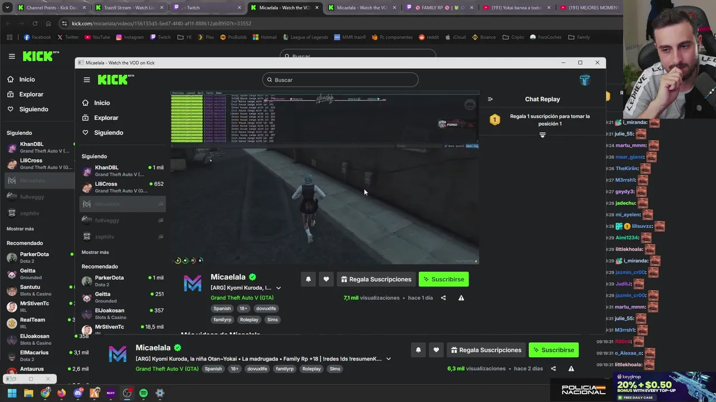Click notification bell beside Regala Suscripciones in front window
The width and height of the screenshot is (716, 402).
308,279
